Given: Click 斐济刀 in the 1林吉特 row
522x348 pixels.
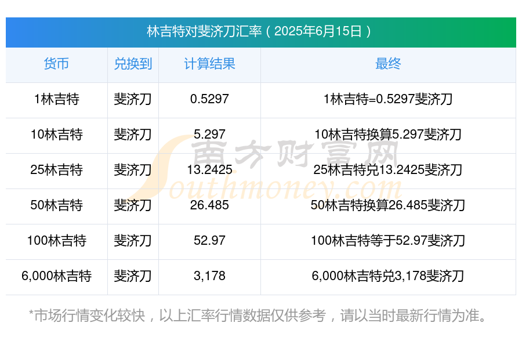Looking at the screenshot, I should point(133,99).
